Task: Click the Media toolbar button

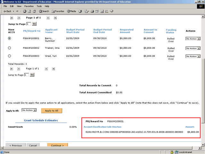Action: [71, 11]
